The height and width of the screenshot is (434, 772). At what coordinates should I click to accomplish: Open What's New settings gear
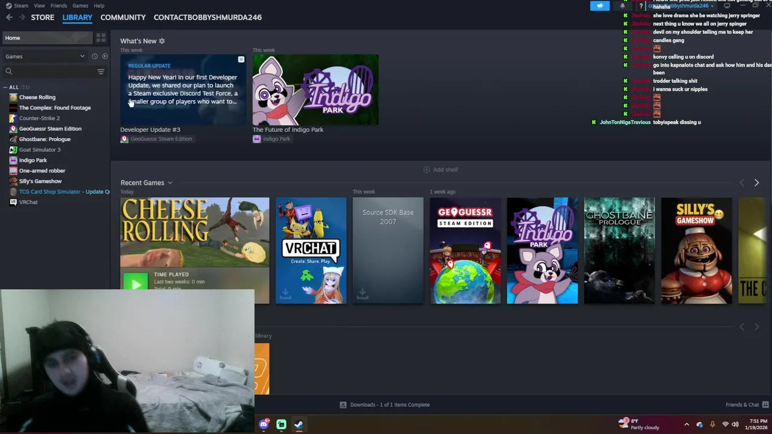[162, 41]
